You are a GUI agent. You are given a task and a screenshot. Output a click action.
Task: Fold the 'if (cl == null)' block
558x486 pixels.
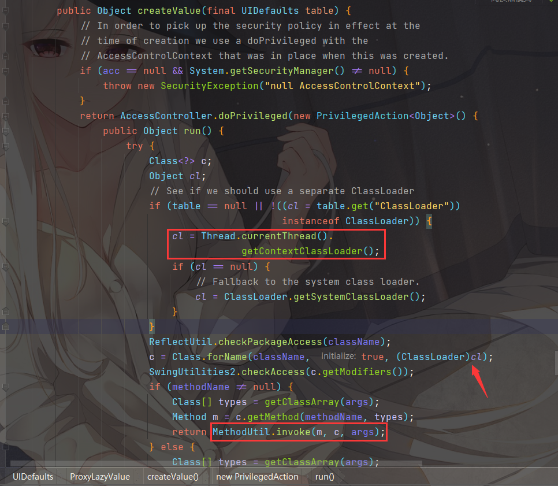(x=5, y=266)
